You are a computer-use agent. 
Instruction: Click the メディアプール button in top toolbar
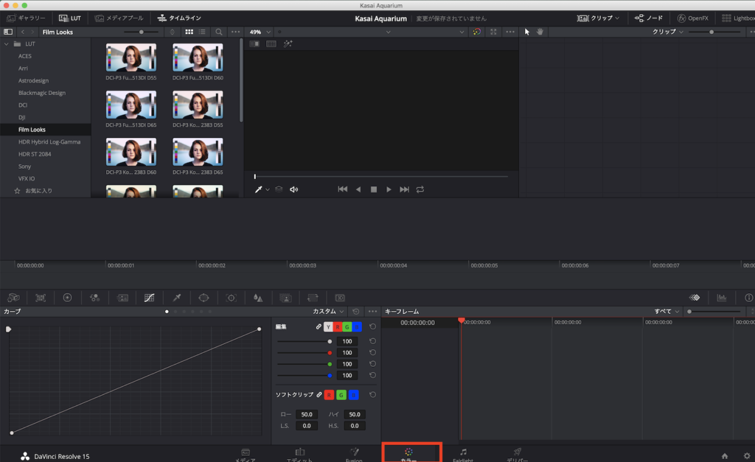pyautogui.click(x=120, y=18)
